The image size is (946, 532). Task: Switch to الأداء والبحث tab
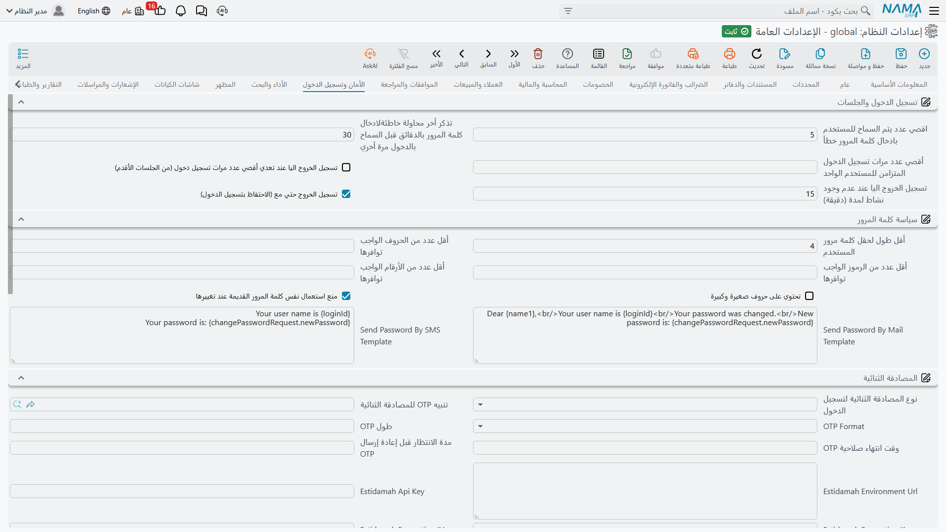tap(270, 84)
